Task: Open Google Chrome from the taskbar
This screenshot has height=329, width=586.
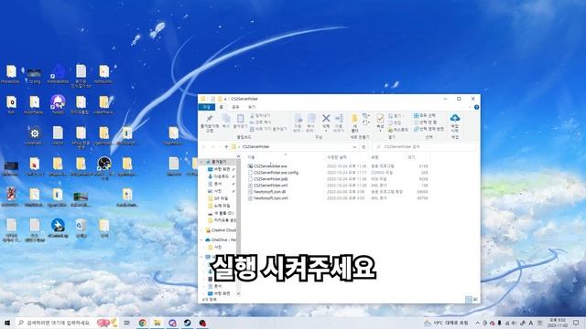Action: [x=143, y=323]
